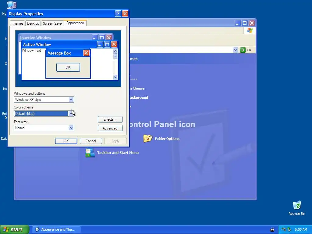The image size is (312, 234).
Task: Maximize the Control Panel window
Action: 245,23
